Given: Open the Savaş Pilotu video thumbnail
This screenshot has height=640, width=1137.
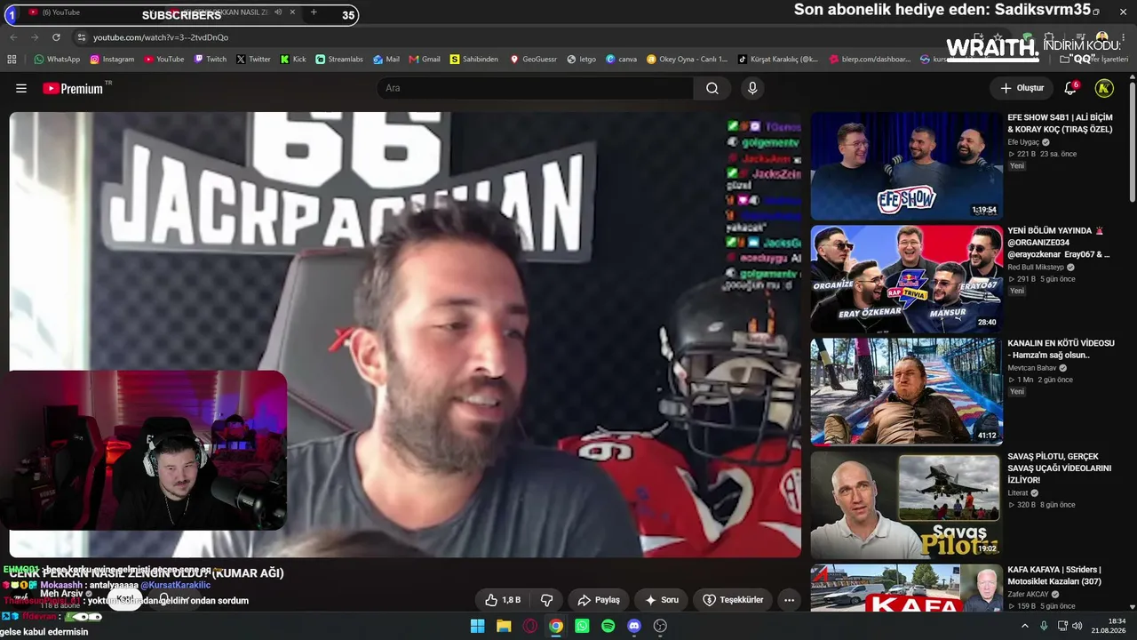Looking at the screenshot, I should (x=906, y=504).
